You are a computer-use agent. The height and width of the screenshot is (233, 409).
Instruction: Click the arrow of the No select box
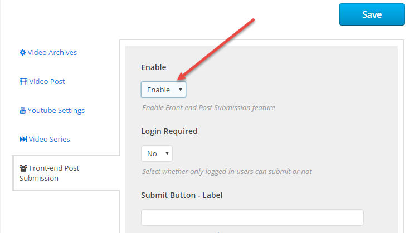[x=167, y=153]
